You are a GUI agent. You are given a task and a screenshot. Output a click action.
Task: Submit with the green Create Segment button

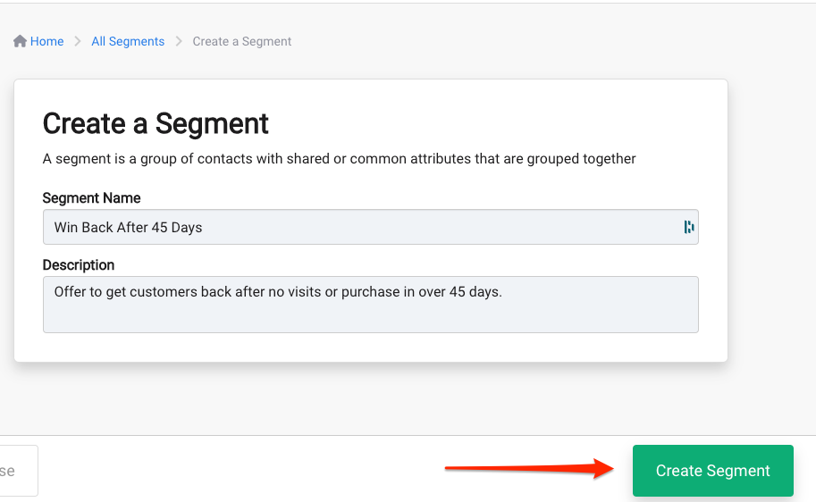(x=713, y=470)
